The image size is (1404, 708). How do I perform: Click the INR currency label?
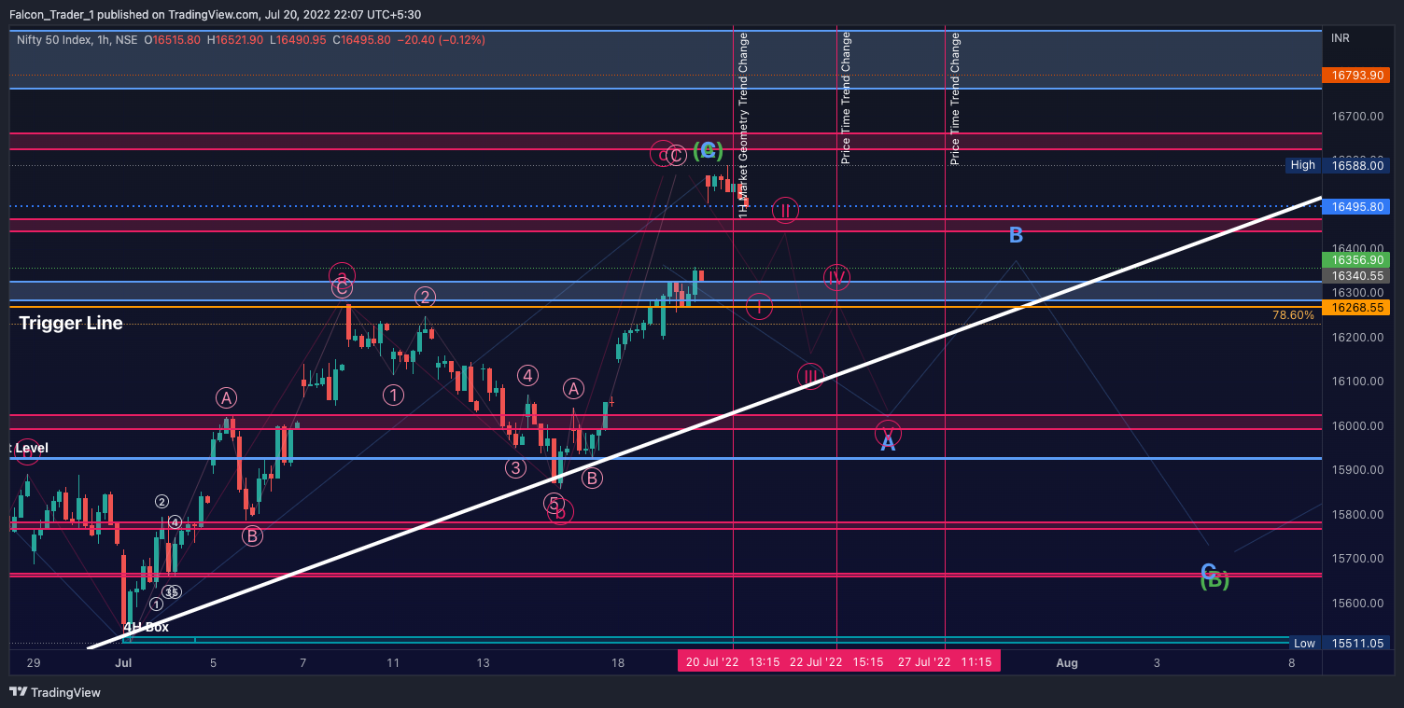pos(1341,38)
